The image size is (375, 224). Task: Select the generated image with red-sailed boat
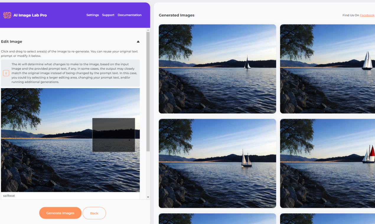point(327,163)
